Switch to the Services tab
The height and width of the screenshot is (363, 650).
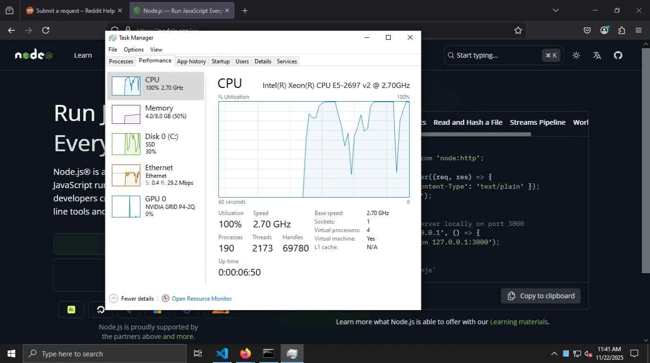(287, 61)
